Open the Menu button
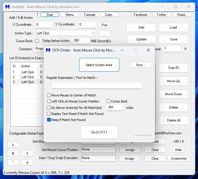This screenshot has height=179, width=198. [x=70, y=14]
